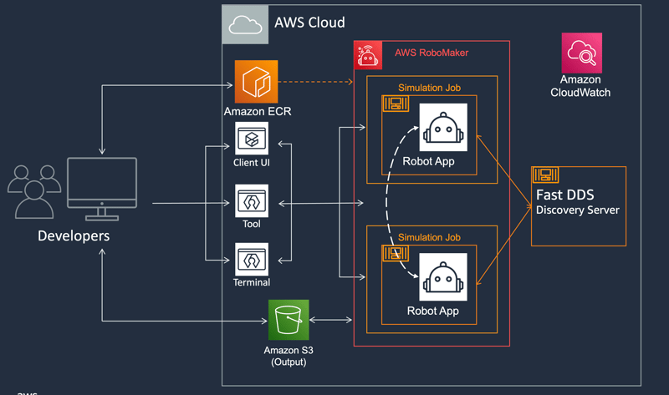
Task: Click the '(Output)' label
Action: 289,362
